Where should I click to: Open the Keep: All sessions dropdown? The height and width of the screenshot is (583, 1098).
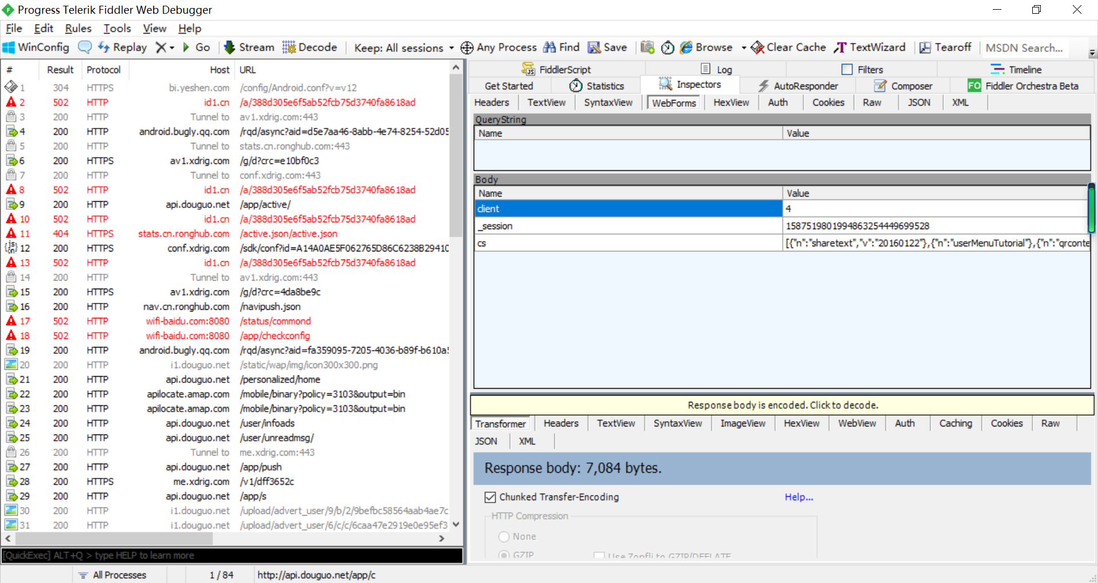click(x=404, y=48)
